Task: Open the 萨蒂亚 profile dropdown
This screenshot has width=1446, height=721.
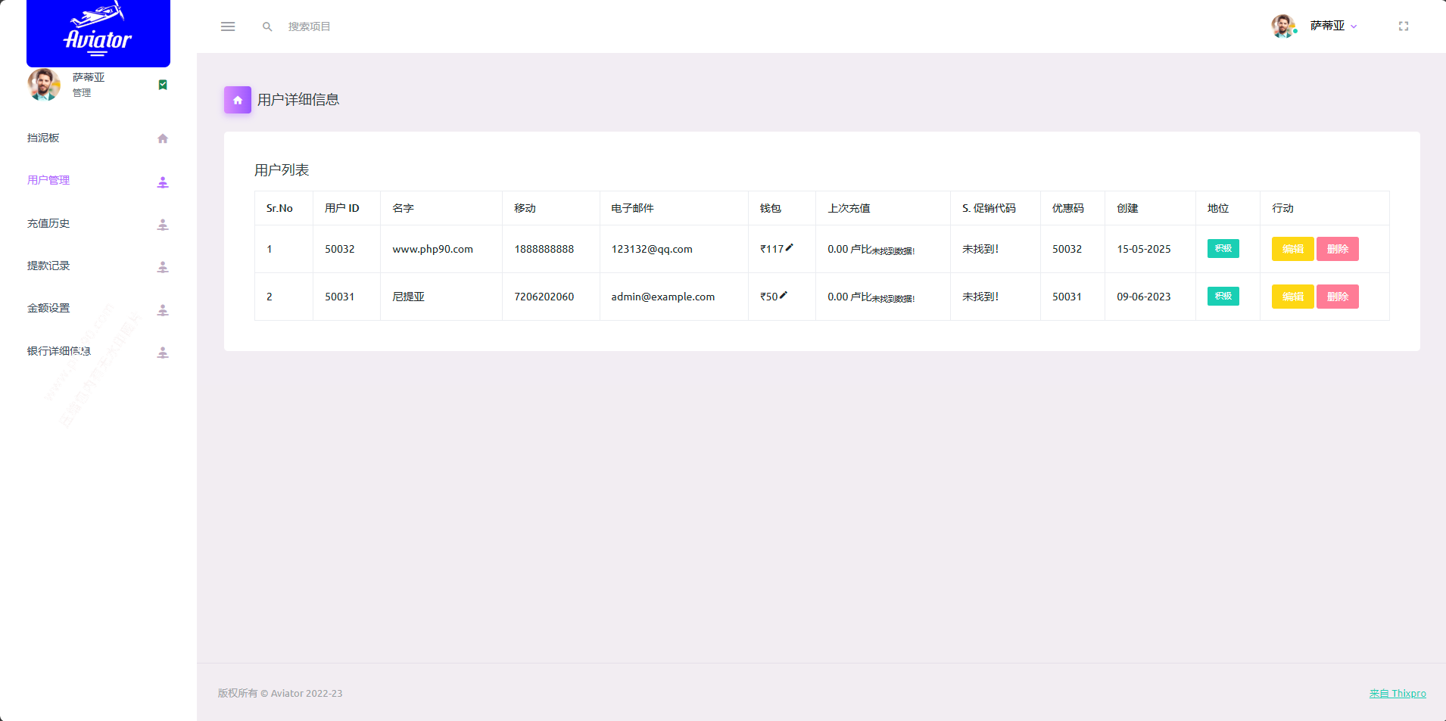Action: point(1332,26)
